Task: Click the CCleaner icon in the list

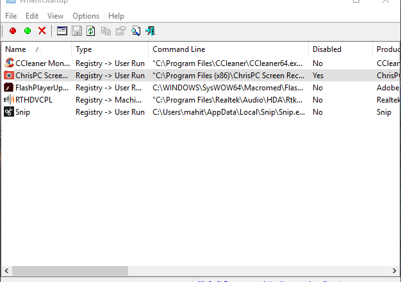Action: pos(9,63)
